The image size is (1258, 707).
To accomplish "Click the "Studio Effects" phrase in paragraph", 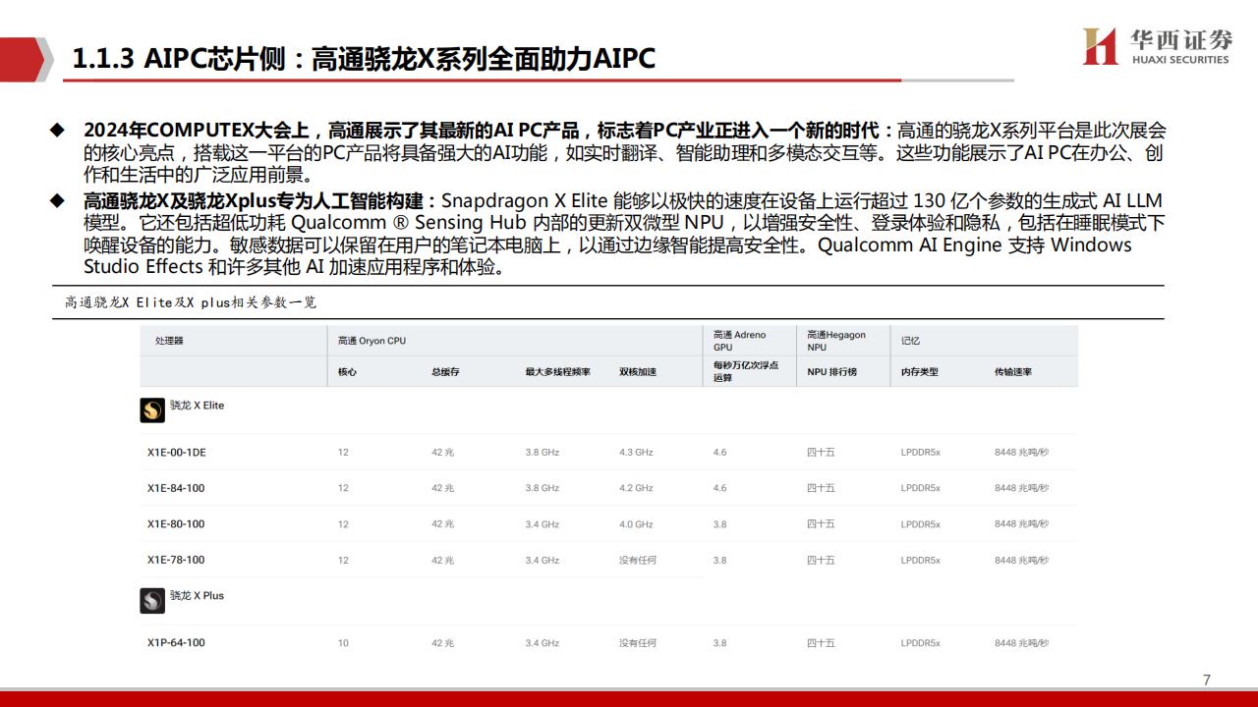I will [143, 266].
